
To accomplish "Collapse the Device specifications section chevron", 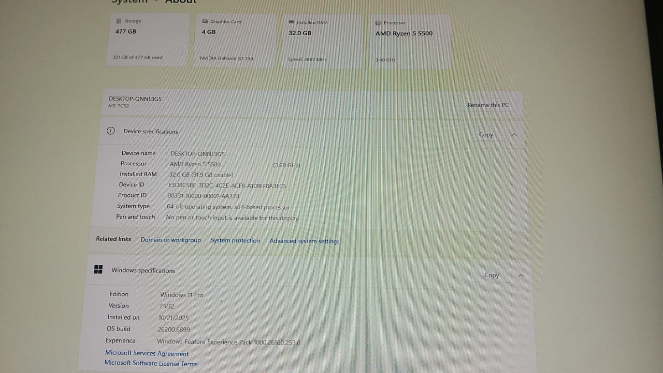I will tap(514, 135).
